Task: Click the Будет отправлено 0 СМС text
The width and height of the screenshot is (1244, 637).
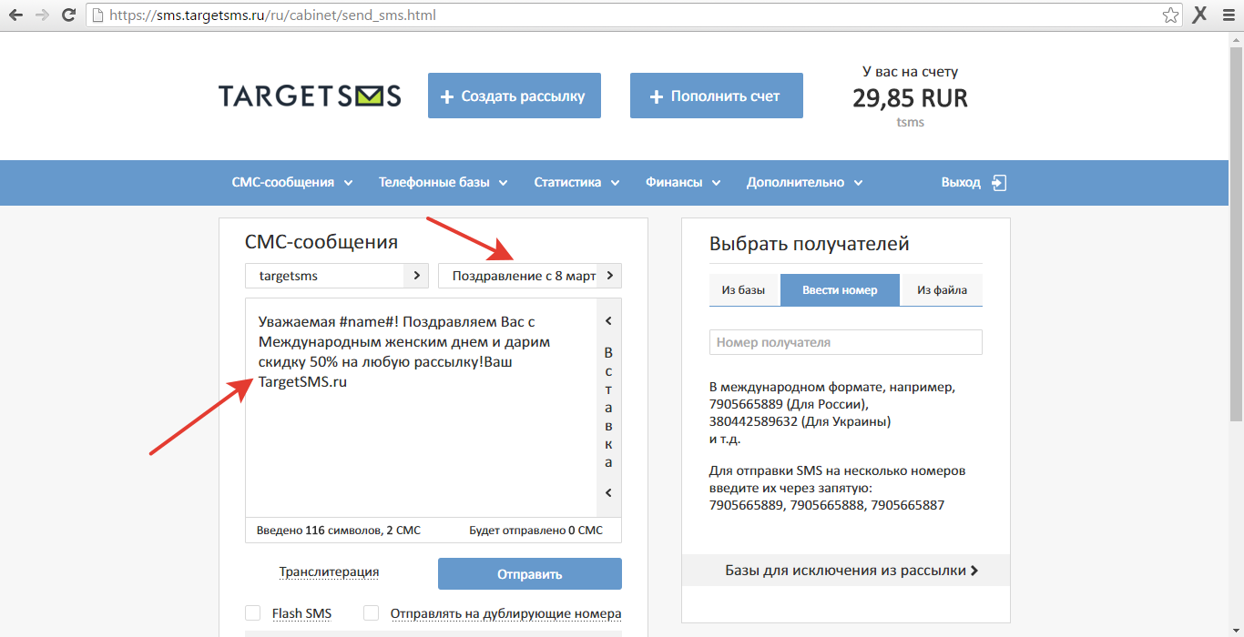Action: pyautogui.click(x=535, y=530)
